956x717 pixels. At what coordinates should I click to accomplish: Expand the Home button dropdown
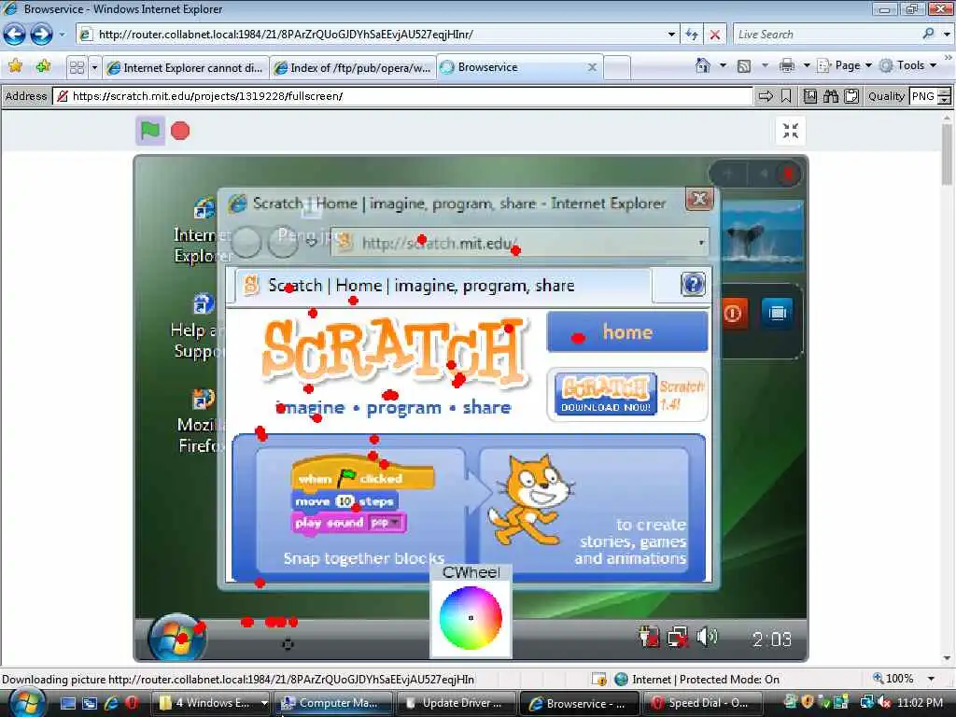coord(724,65)
